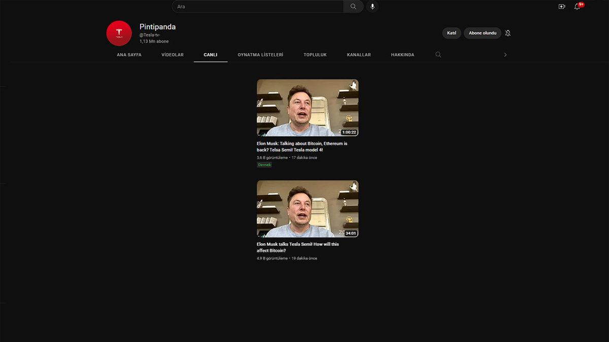Toggle the subscription notification bell
Screen dimensions: 609x342
pyautogui.click(x=507, y=32)
